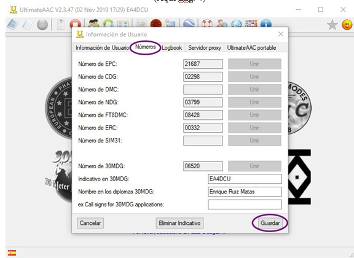Focus the ex Call signs input field
The width and height of the screenshot is (354, 258).
tap(245, 205)
